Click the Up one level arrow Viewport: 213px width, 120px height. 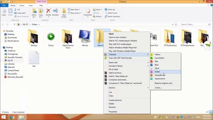pos(14,24)
